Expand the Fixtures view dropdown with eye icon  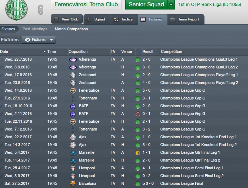39,40
